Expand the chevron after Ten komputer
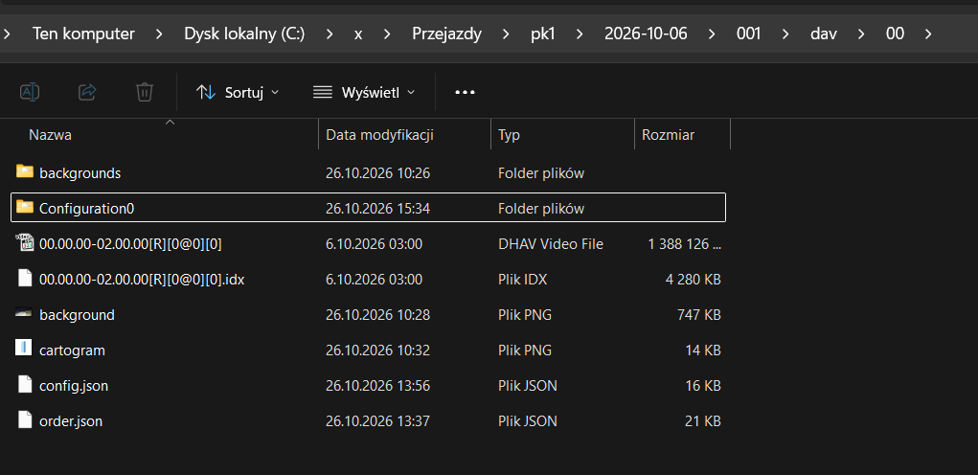The width and height of the screenshot is (978, 475). click(x=159, y=34)
